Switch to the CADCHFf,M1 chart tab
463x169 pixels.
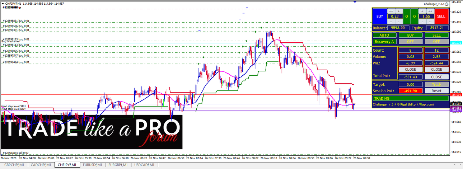(x=40, y=165)
